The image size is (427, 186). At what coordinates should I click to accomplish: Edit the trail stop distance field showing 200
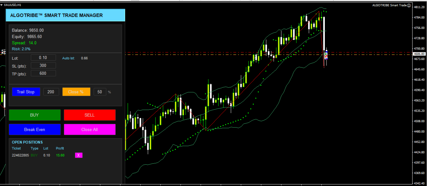(51, 92)
